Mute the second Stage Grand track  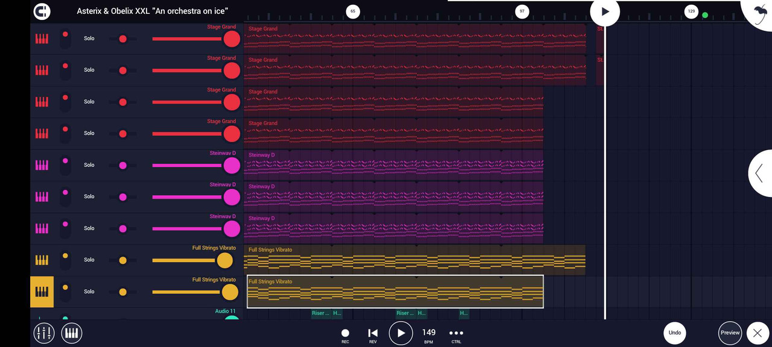point(65,70)
